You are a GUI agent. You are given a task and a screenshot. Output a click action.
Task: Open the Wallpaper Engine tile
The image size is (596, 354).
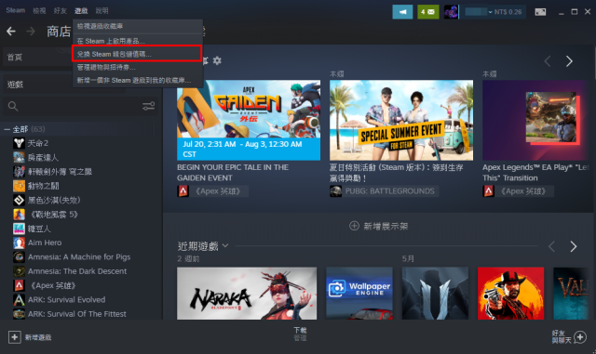[x=359, y=294]
